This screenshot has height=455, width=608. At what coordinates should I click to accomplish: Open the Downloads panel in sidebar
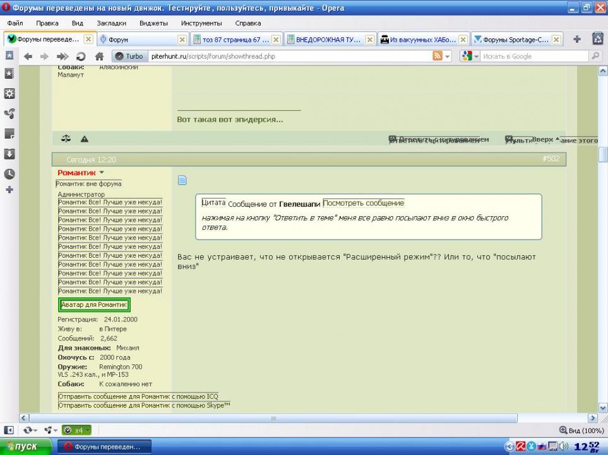[x=9, y=154]
